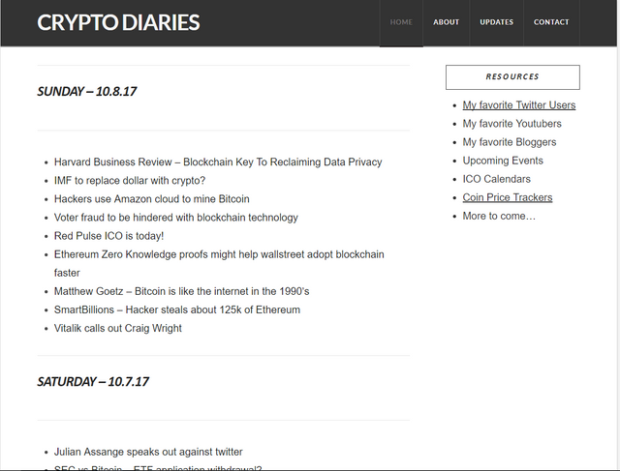Open Vitalik calls out Craig Wright
The height and width of the screenshot is (471, 620).
(x=117, y=328)
